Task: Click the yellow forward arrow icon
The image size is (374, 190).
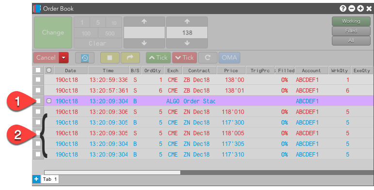Action: (x=130, y=58)
